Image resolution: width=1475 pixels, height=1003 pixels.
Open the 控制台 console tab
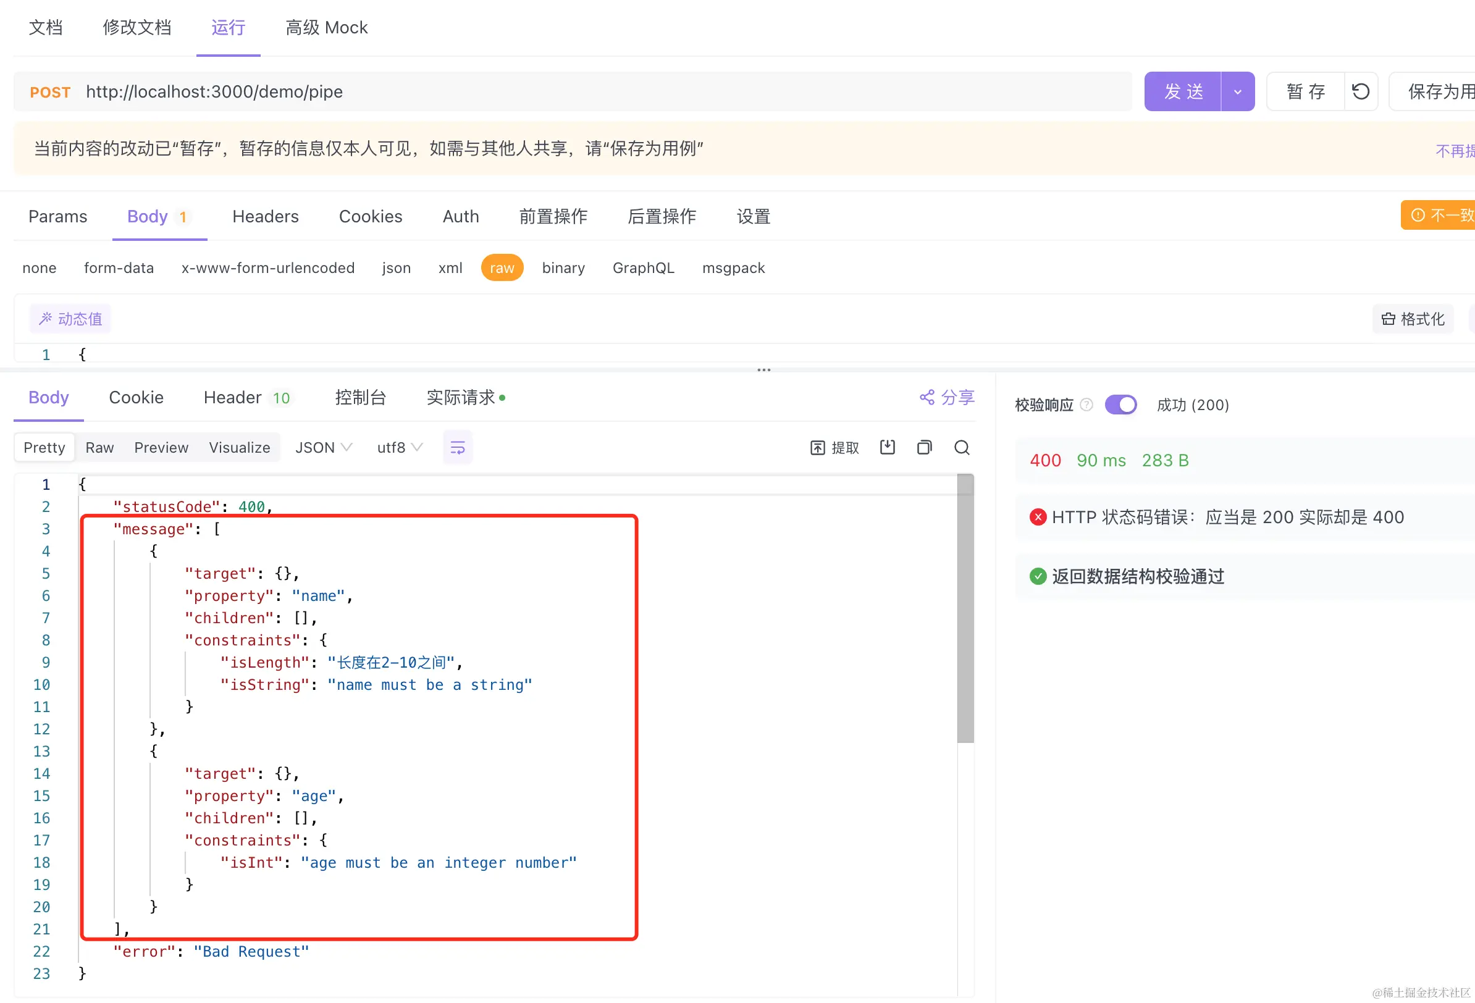[361, 397]
